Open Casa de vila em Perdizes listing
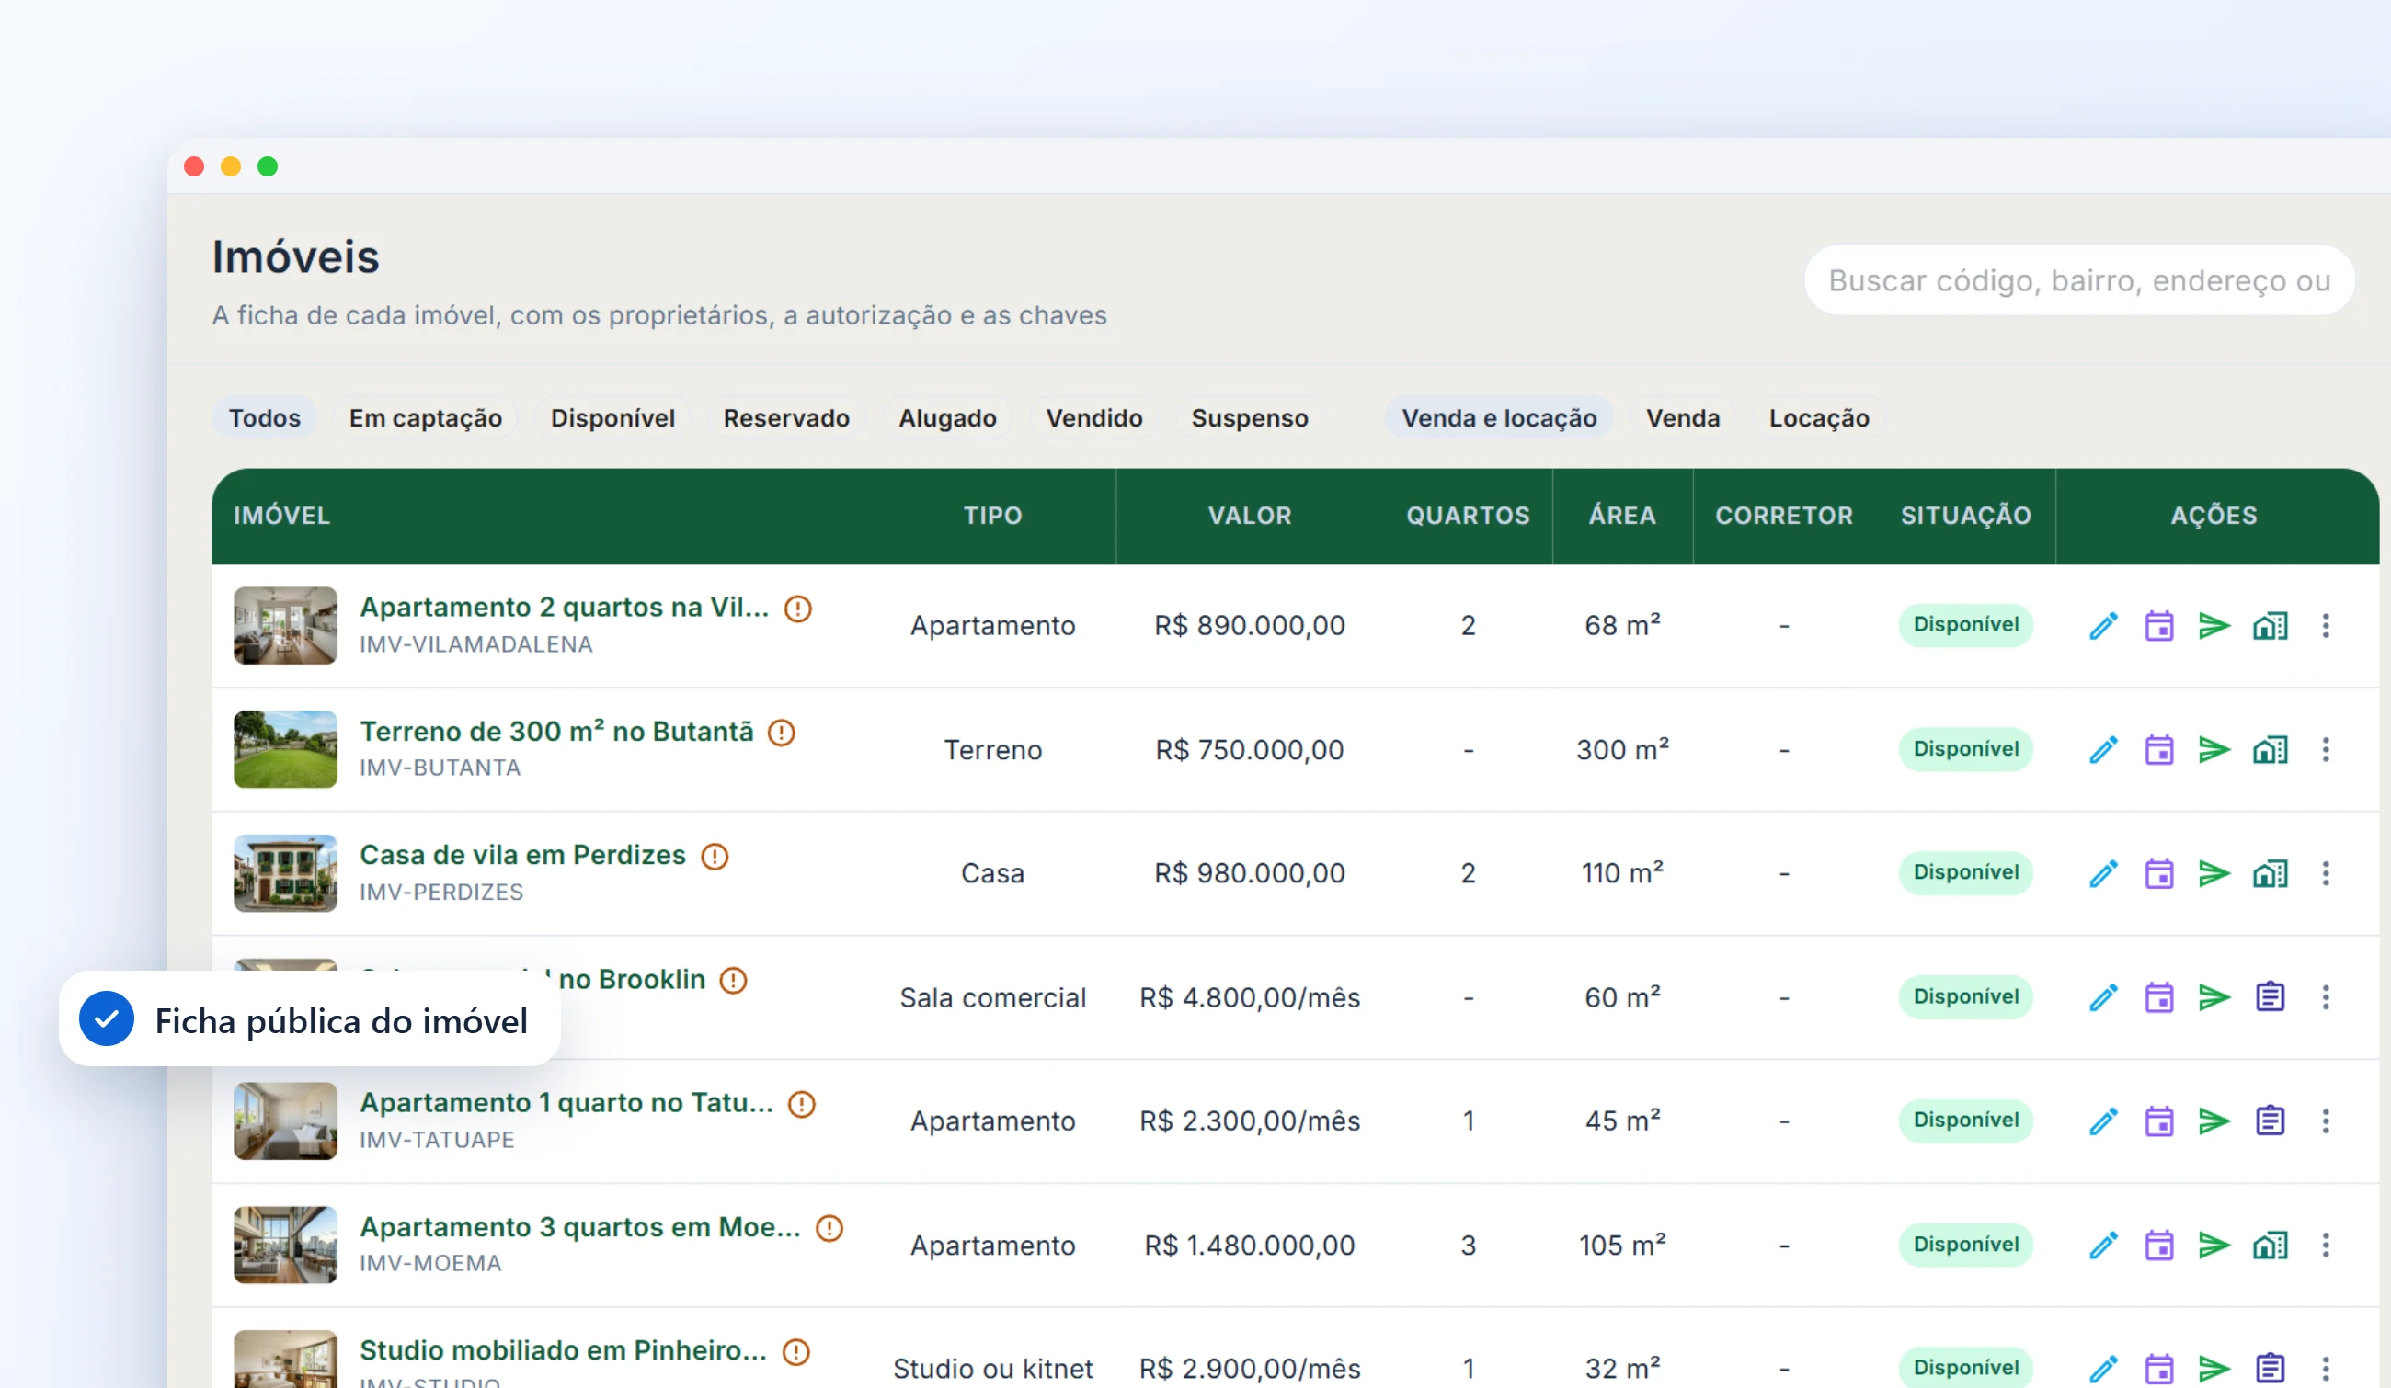 pos(521,855)
